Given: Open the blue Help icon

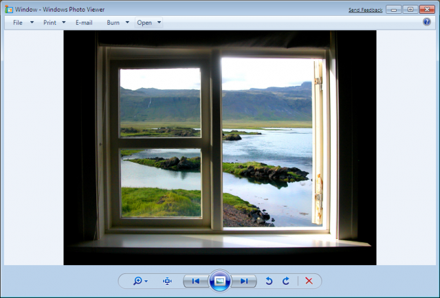Looking at the screenshot, I should coord(426,22).
